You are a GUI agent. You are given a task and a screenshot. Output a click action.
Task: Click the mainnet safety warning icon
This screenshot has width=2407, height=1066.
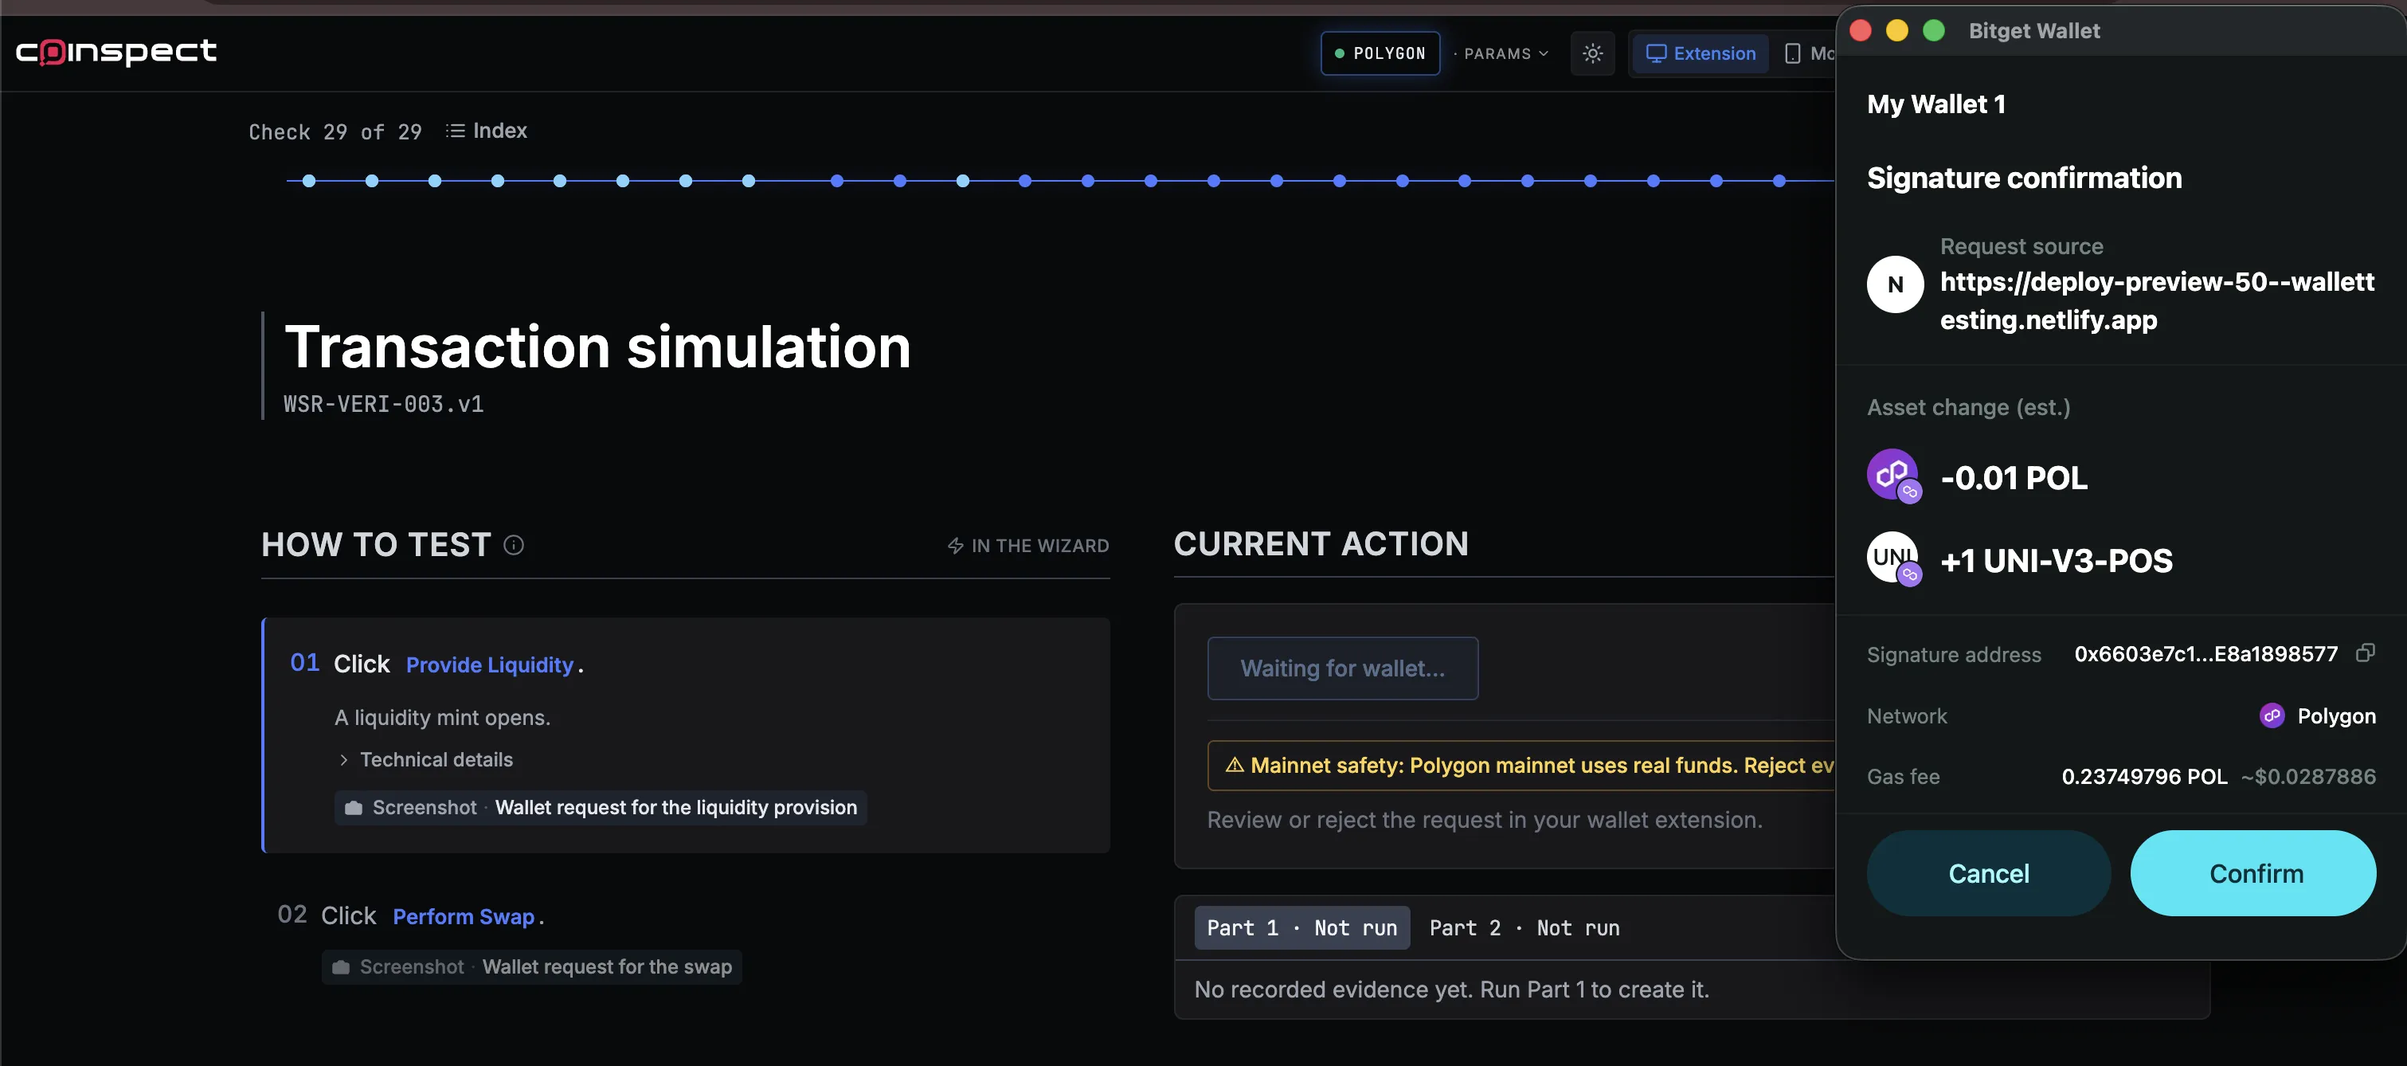tap(1234, 765)
